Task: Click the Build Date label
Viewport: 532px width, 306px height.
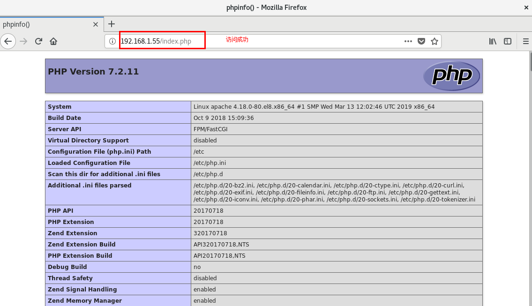Action: [x=65, y=118]
